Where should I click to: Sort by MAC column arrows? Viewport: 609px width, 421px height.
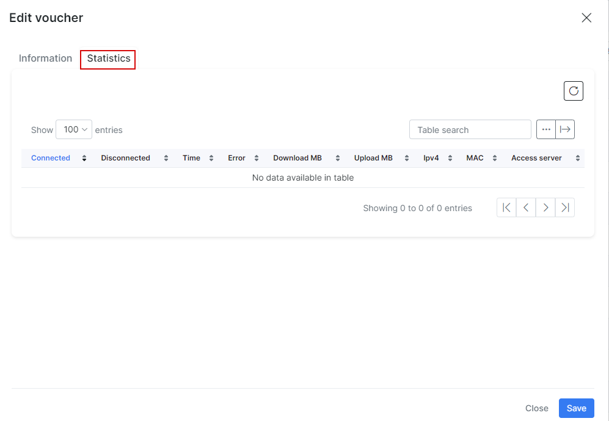coord(495,158)
